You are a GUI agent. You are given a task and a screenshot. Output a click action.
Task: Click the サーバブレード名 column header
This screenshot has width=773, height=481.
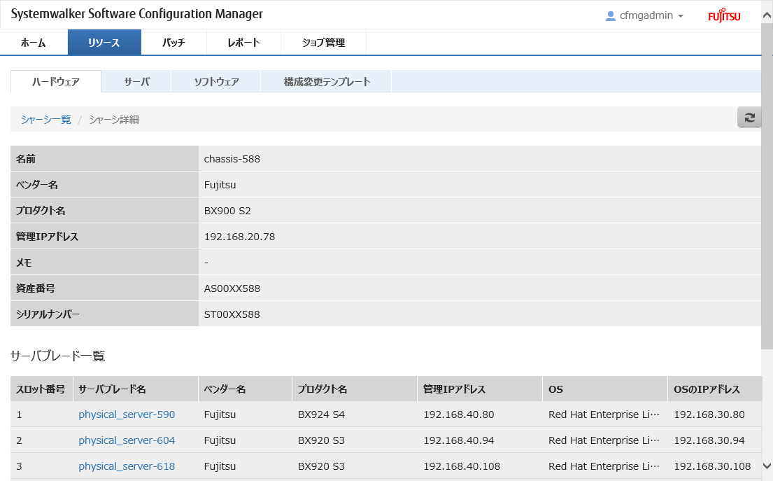tap(135, 389)
